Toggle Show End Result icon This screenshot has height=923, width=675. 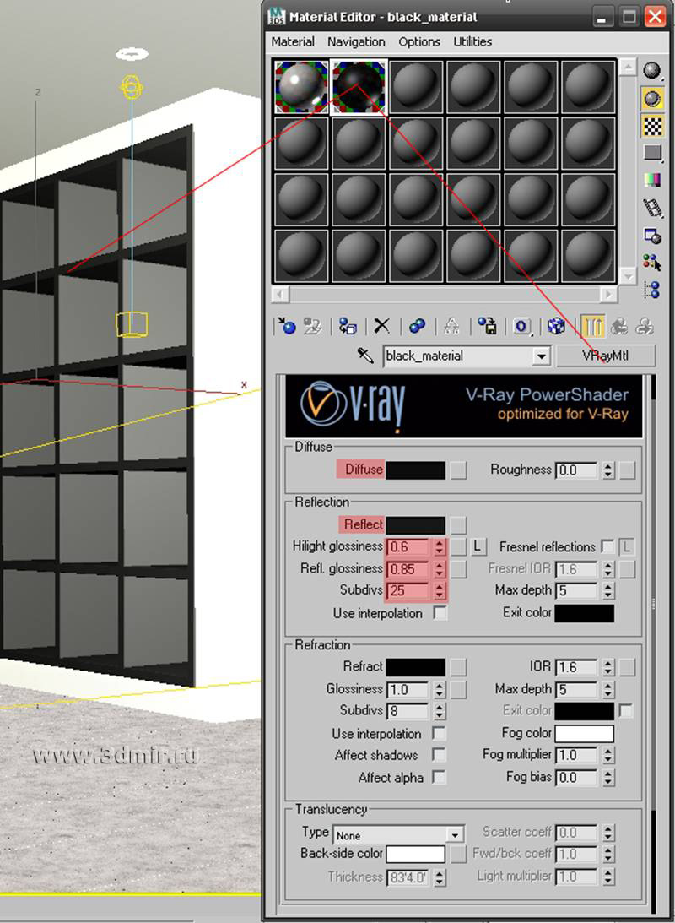click(x=592, y=325)
